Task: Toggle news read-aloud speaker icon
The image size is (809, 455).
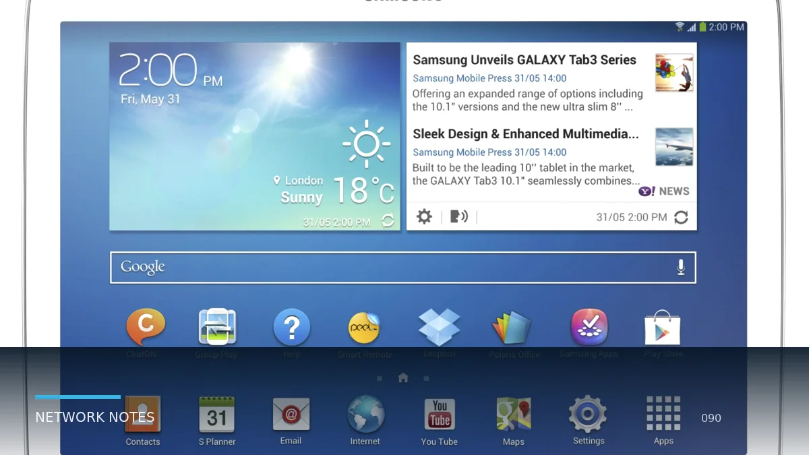Action: [x=459, y=216]
